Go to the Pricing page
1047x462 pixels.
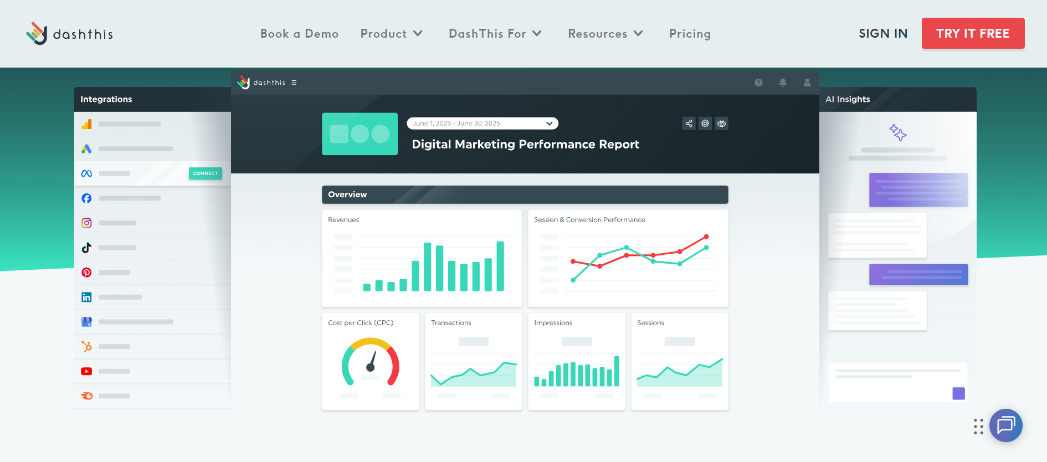click(x=690, y=34)
